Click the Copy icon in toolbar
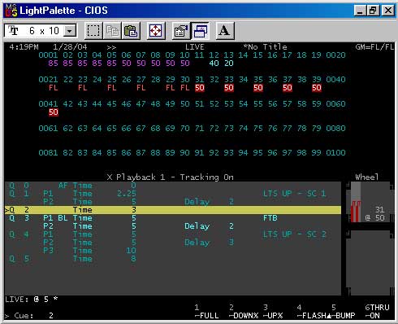 pos(112,31)
